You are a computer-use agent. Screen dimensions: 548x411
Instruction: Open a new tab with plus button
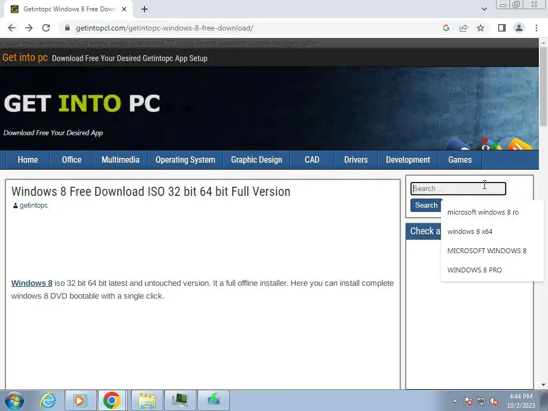(x=144, y=9)
